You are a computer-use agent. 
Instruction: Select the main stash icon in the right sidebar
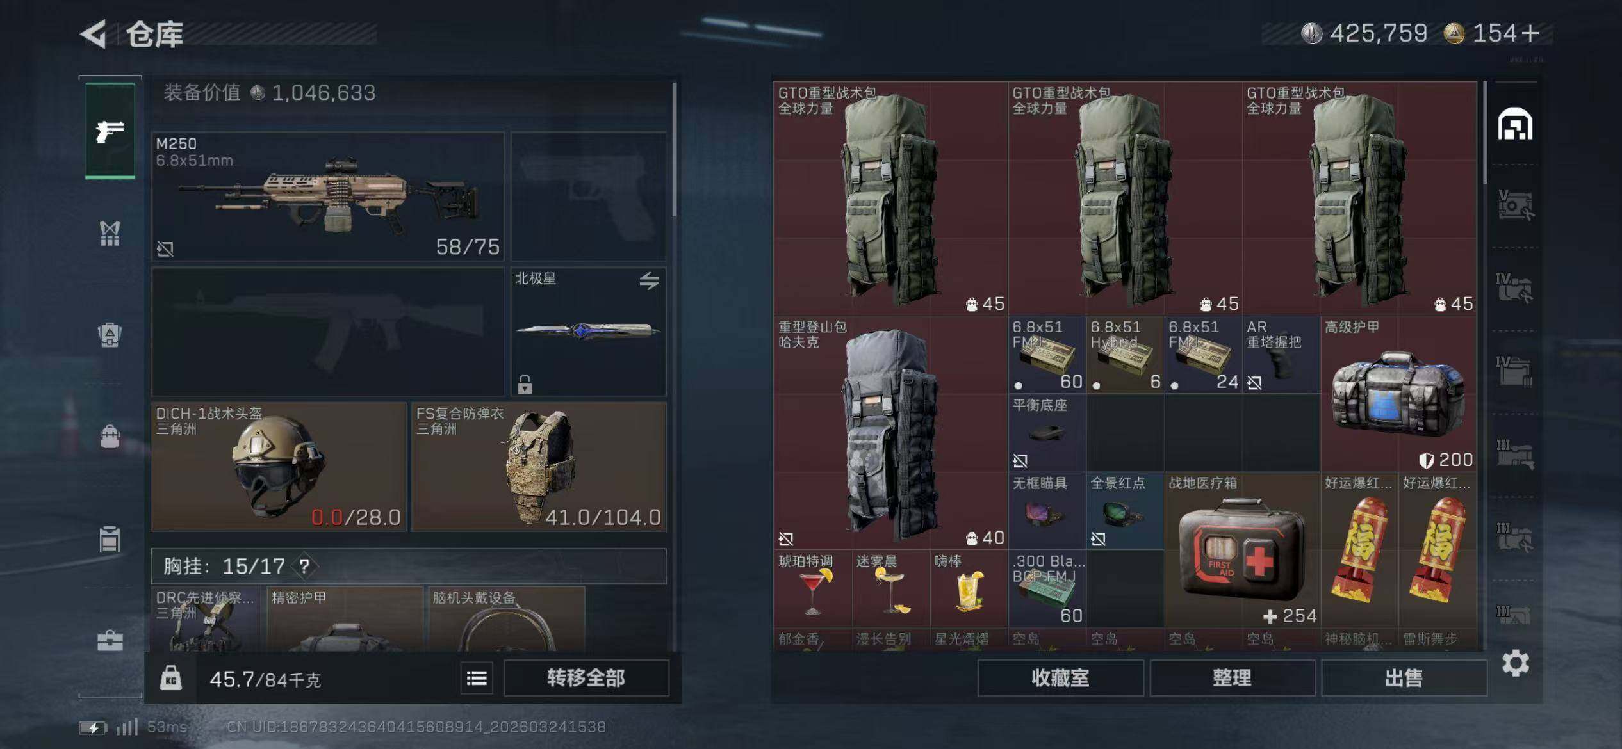pos(1515,124)
